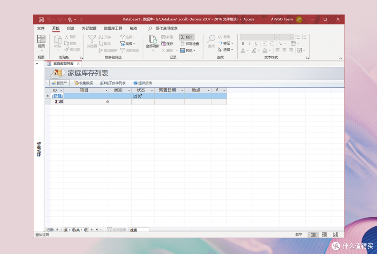Viewport: 377px width, 254px height.
Task: Click the text highlight color pen
Action: tap(254, 50)
